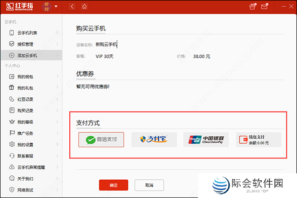The height and width of the screenshot is (198, 297).
Task: Go to the home page icon
Action: pyautogui.click(x=84, y=6)
